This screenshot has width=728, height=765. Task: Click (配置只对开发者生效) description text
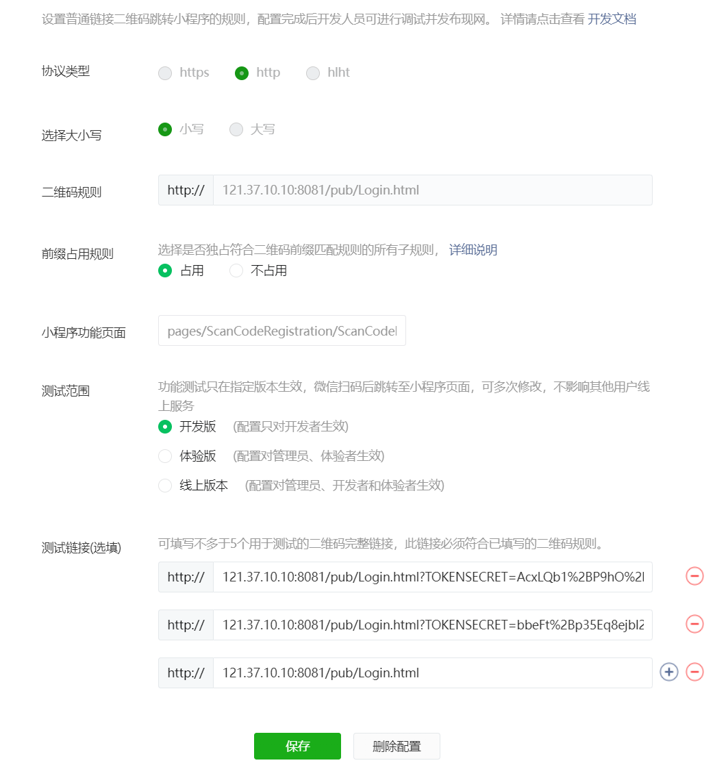291,427
